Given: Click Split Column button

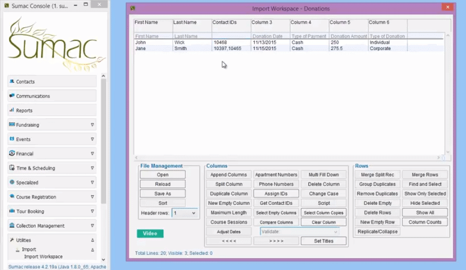Looking at the screenshot, I should point(228,184).
